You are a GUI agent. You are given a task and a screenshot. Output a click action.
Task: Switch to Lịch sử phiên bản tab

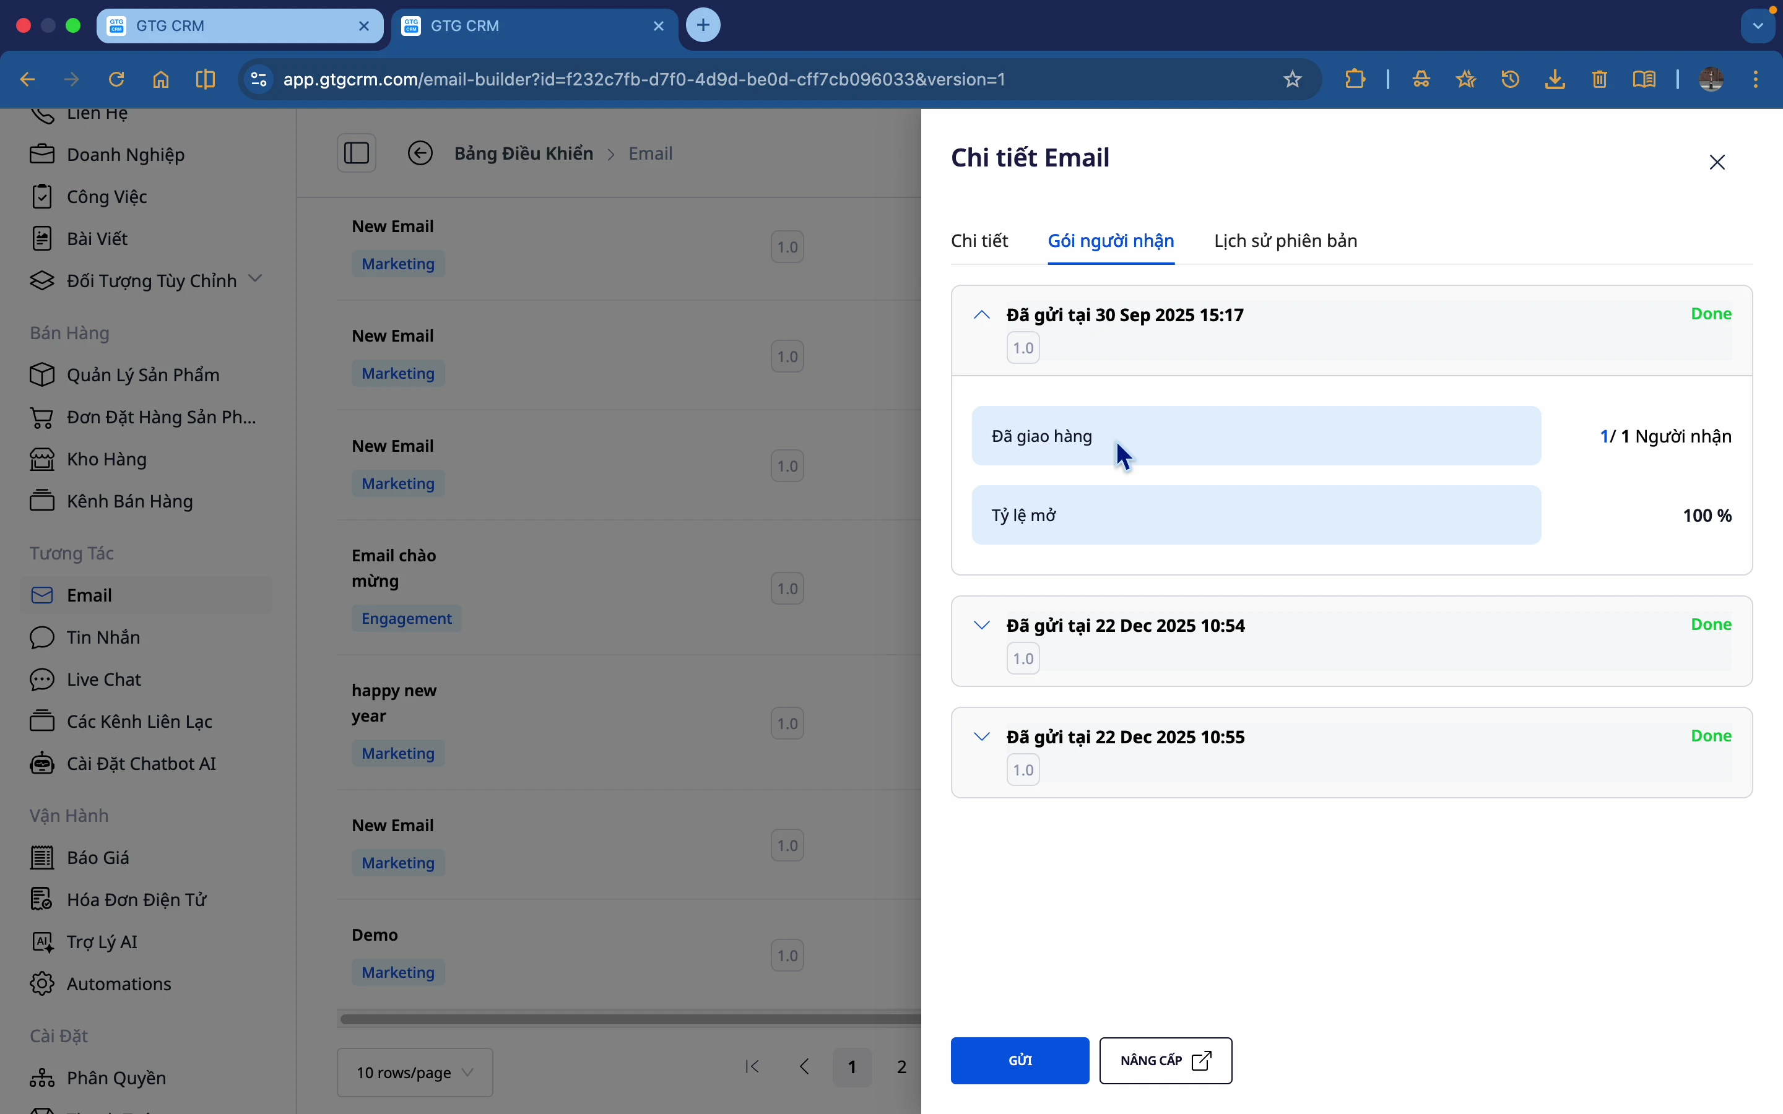tap(1285, 241)
